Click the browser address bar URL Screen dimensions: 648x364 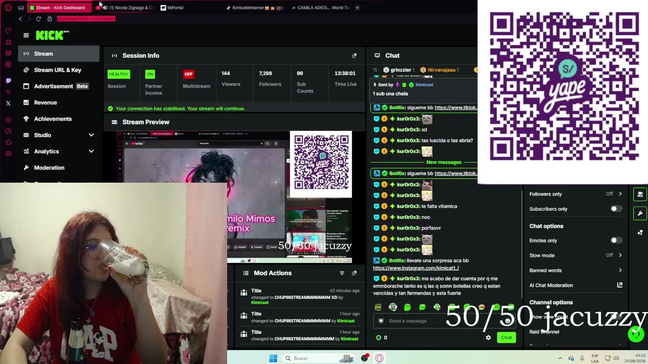coord(86,19)
